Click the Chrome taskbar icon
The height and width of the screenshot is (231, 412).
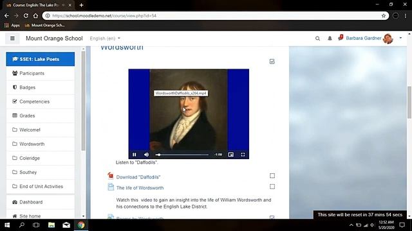click(x=81, y=225)
